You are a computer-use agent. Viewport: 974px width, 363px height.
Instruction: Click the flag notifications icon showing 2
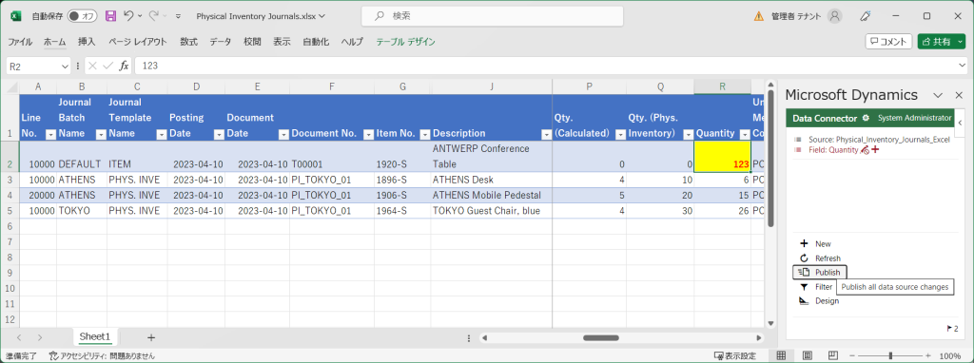tap(951, 328)
